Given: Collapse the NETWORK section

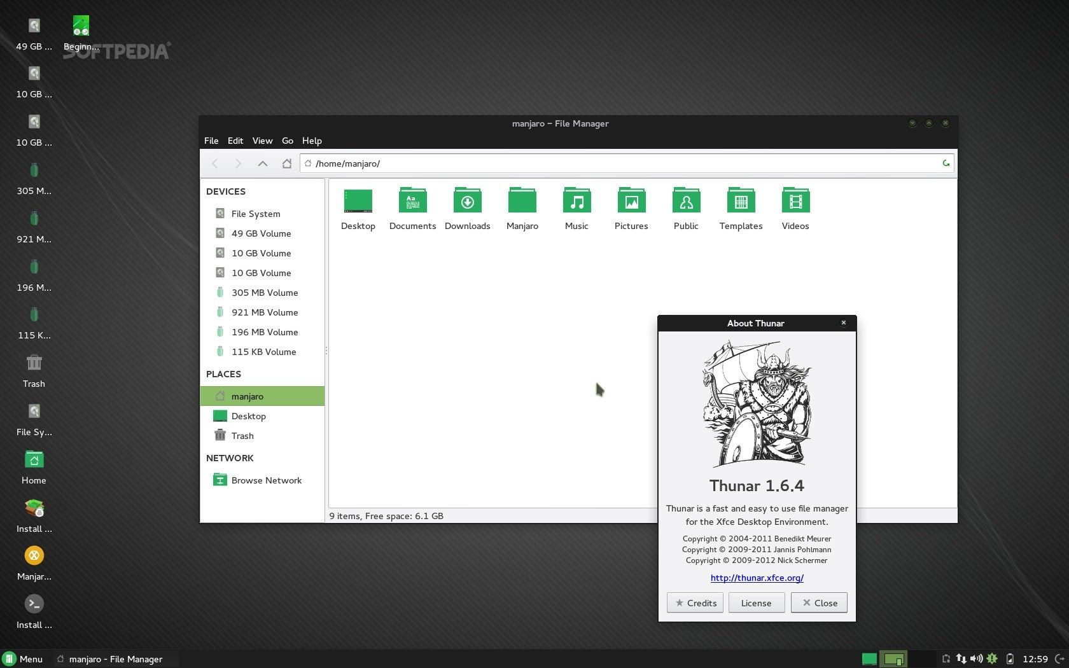Looking at the screenshot, I should 230,458.
